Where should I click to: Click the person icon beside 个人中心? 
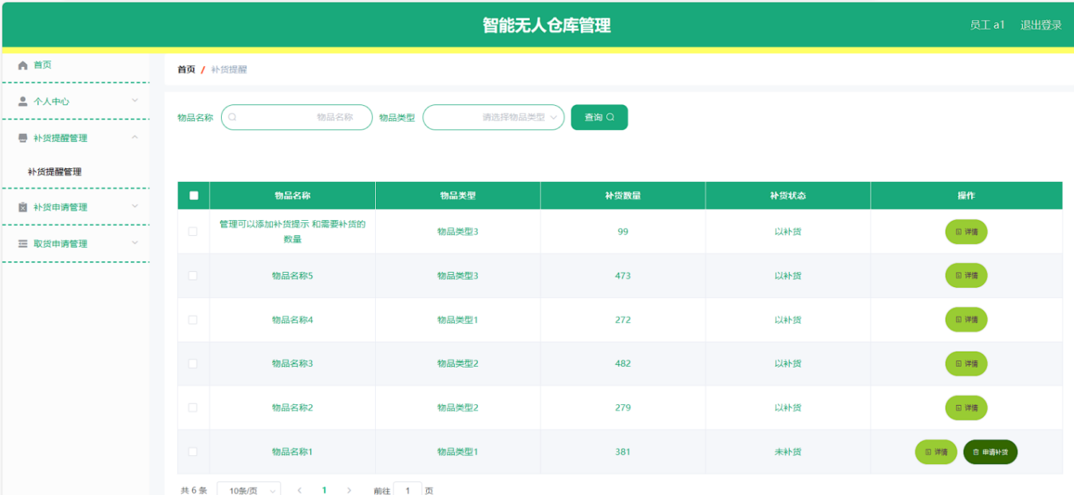(x=23, y=101)
